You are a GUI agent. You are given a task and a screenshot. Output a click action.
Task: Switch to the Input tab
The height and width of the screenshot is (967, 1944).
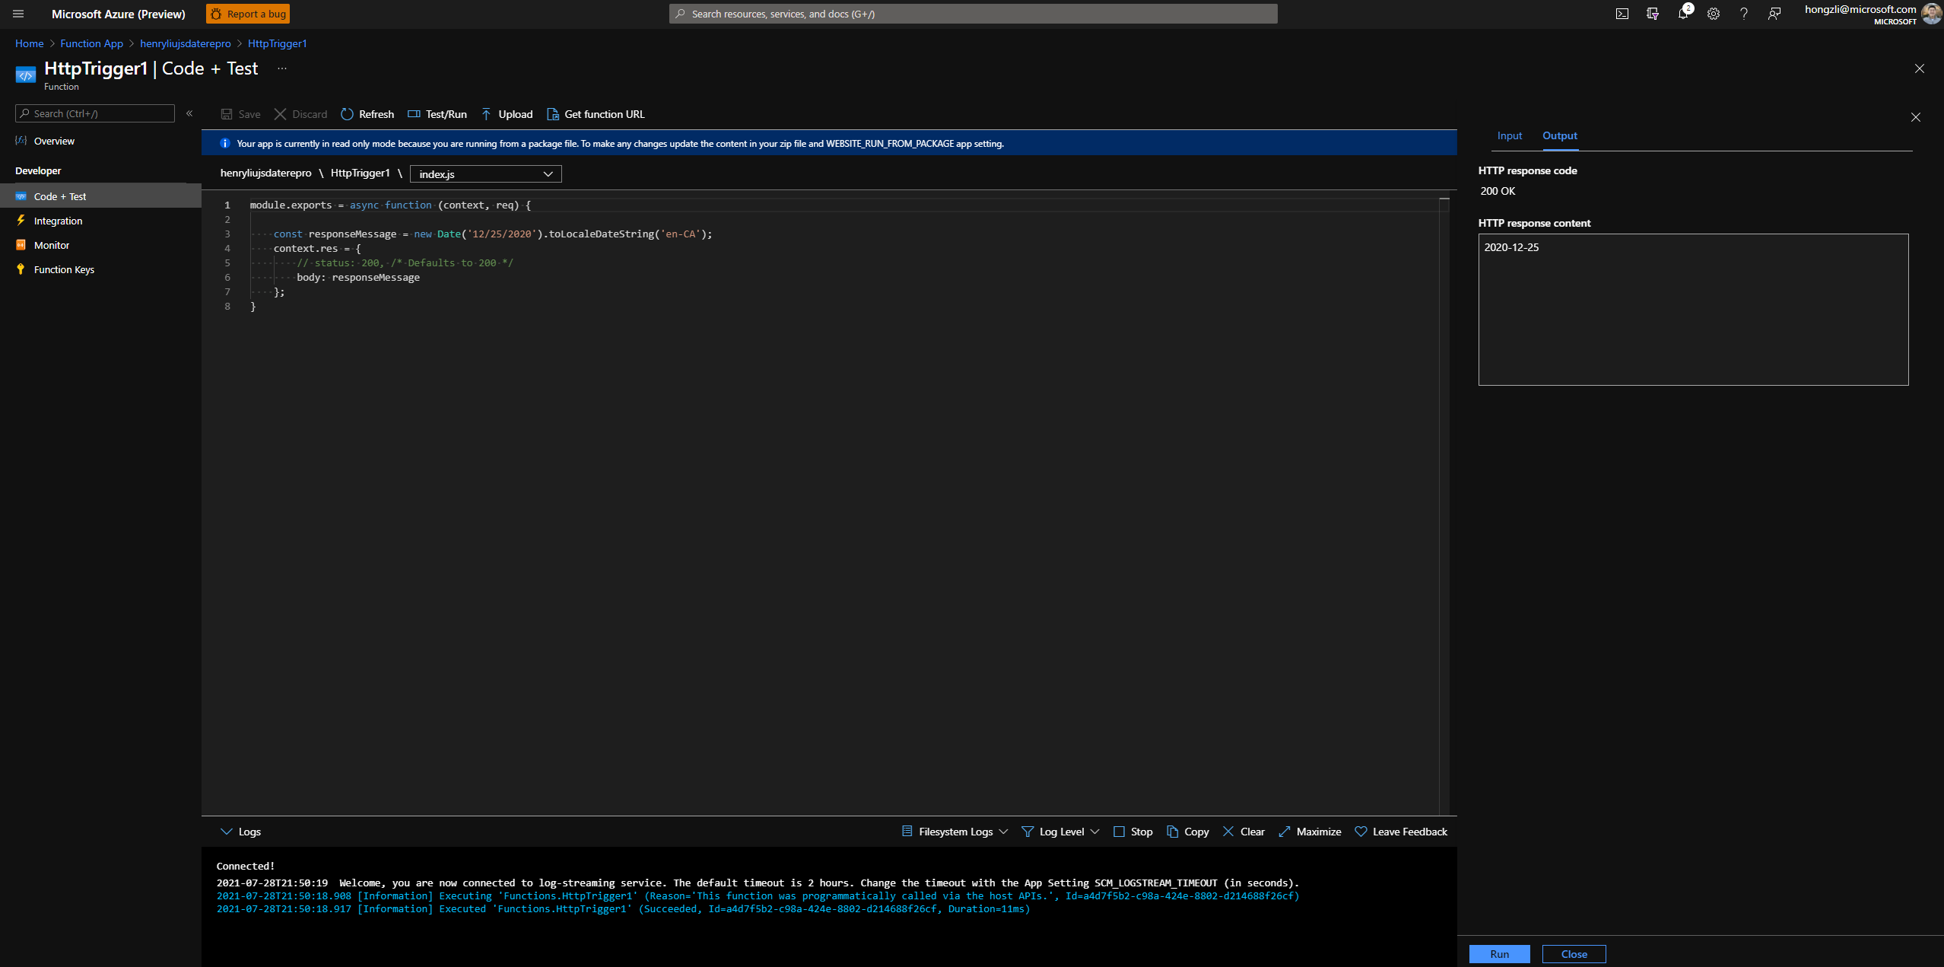pos(1508,135)
